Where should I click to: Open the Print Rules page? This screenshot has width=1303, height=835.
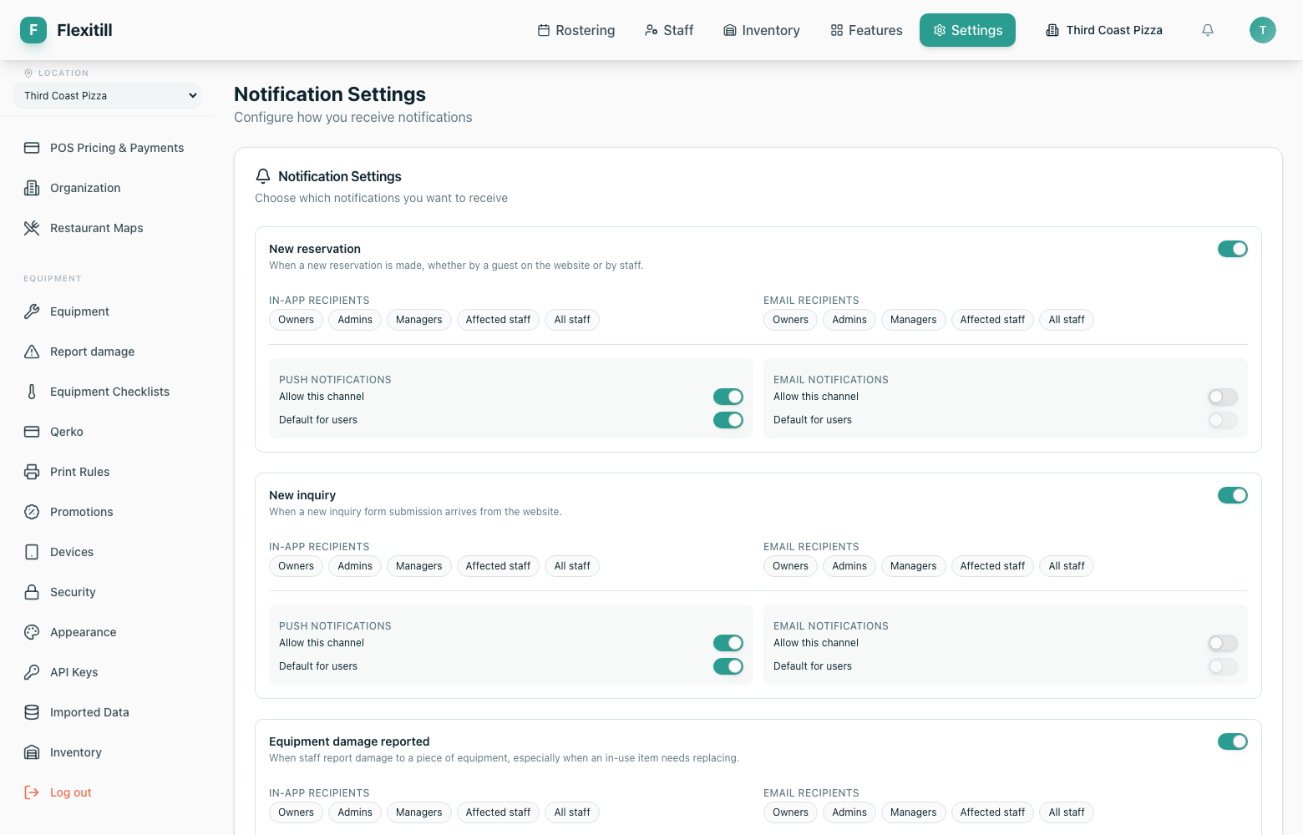(x=107, y=472)
